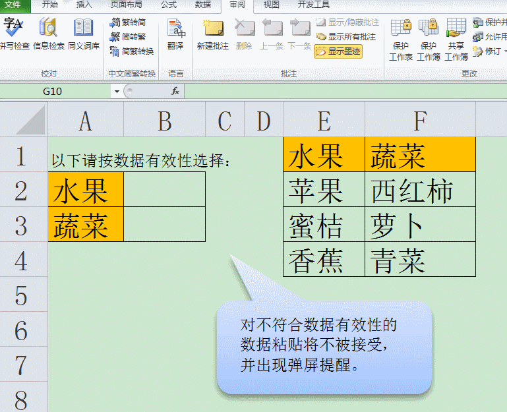Go to previous comment 上一条
The height and width of the screenshot is (412, 507).
point(272,34)
